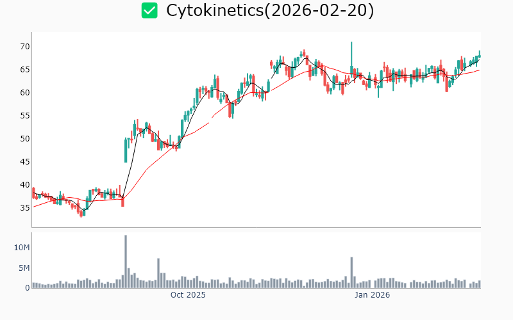Click the Cytokinetics(2026-02-20) chart title
Image resolution: width=513 pixels, height=320 pixels.
[x=270, y=10]
